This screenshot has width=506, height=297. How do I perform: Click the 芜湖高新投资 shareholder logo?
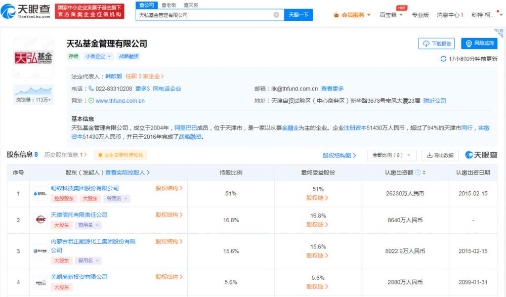(40, 282)
